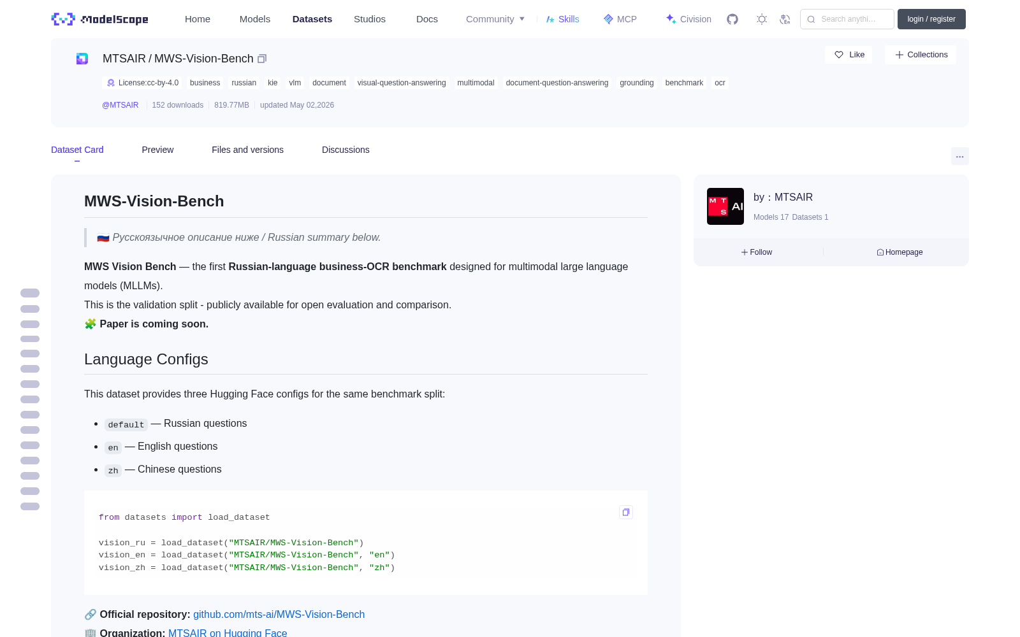Click the Russian summary quote line
The width and height of the screenshot is (1020, 637).
click(x=239, y=238)
